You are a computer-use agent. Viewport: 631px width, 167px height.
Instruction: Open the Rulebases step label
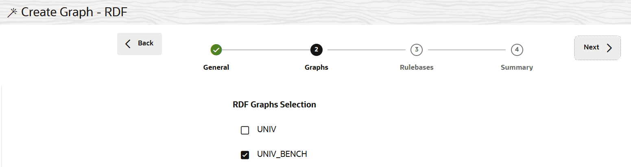[x=417, y=67]
